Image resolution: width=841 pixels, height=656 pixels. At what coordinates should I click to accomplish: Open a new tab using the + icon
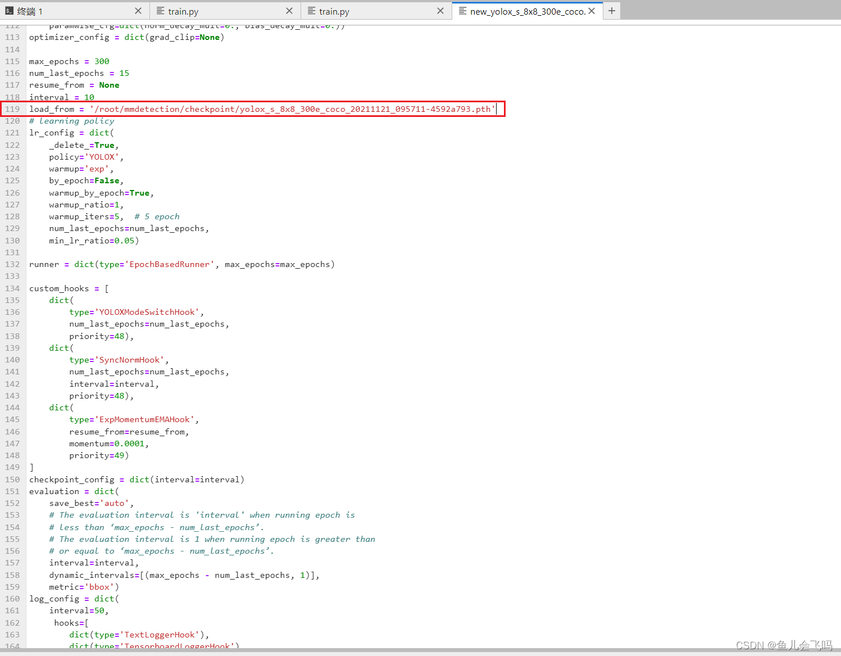click(612, 10)
